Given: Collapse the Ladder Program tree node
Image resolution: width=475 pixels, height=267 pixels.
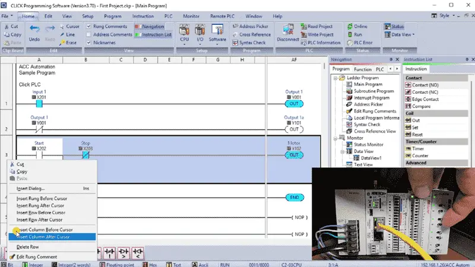Looking at the screenshot, I should click(x=335, y=78).
